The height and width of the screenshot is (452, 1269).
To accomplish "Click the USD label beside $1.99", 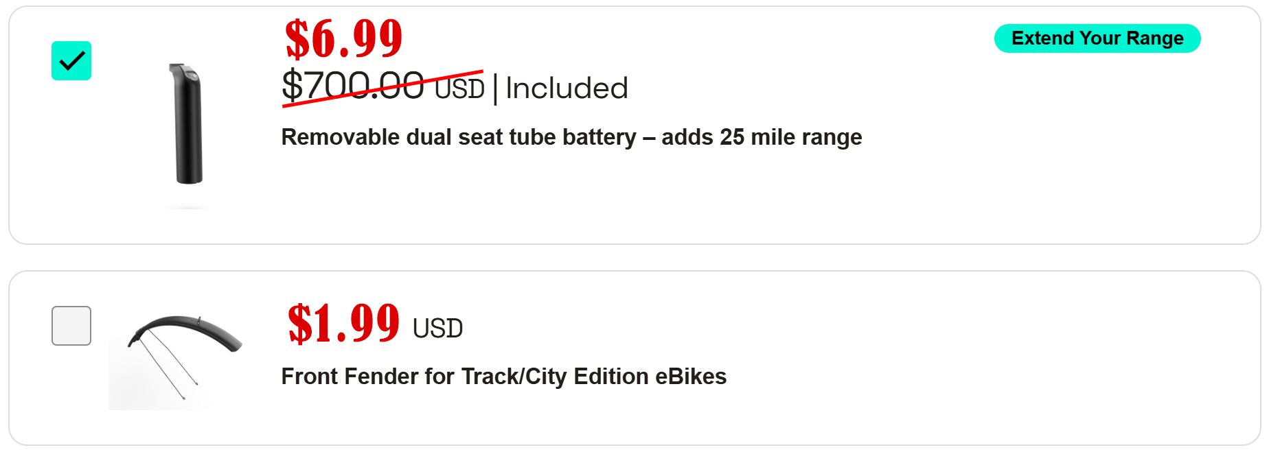I will click(437, 329).
